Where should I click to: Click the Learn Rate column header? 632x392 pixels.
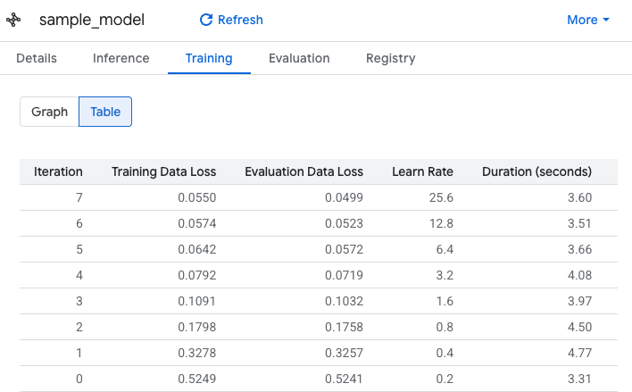pyautogui.click(x=422, y=171)
